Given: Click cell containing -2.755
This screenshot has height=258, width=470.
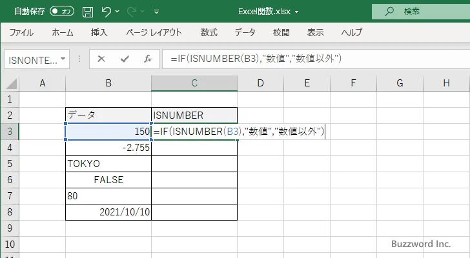Looking at the screenshot, I should pyautogui.click(x=108, y=148).
